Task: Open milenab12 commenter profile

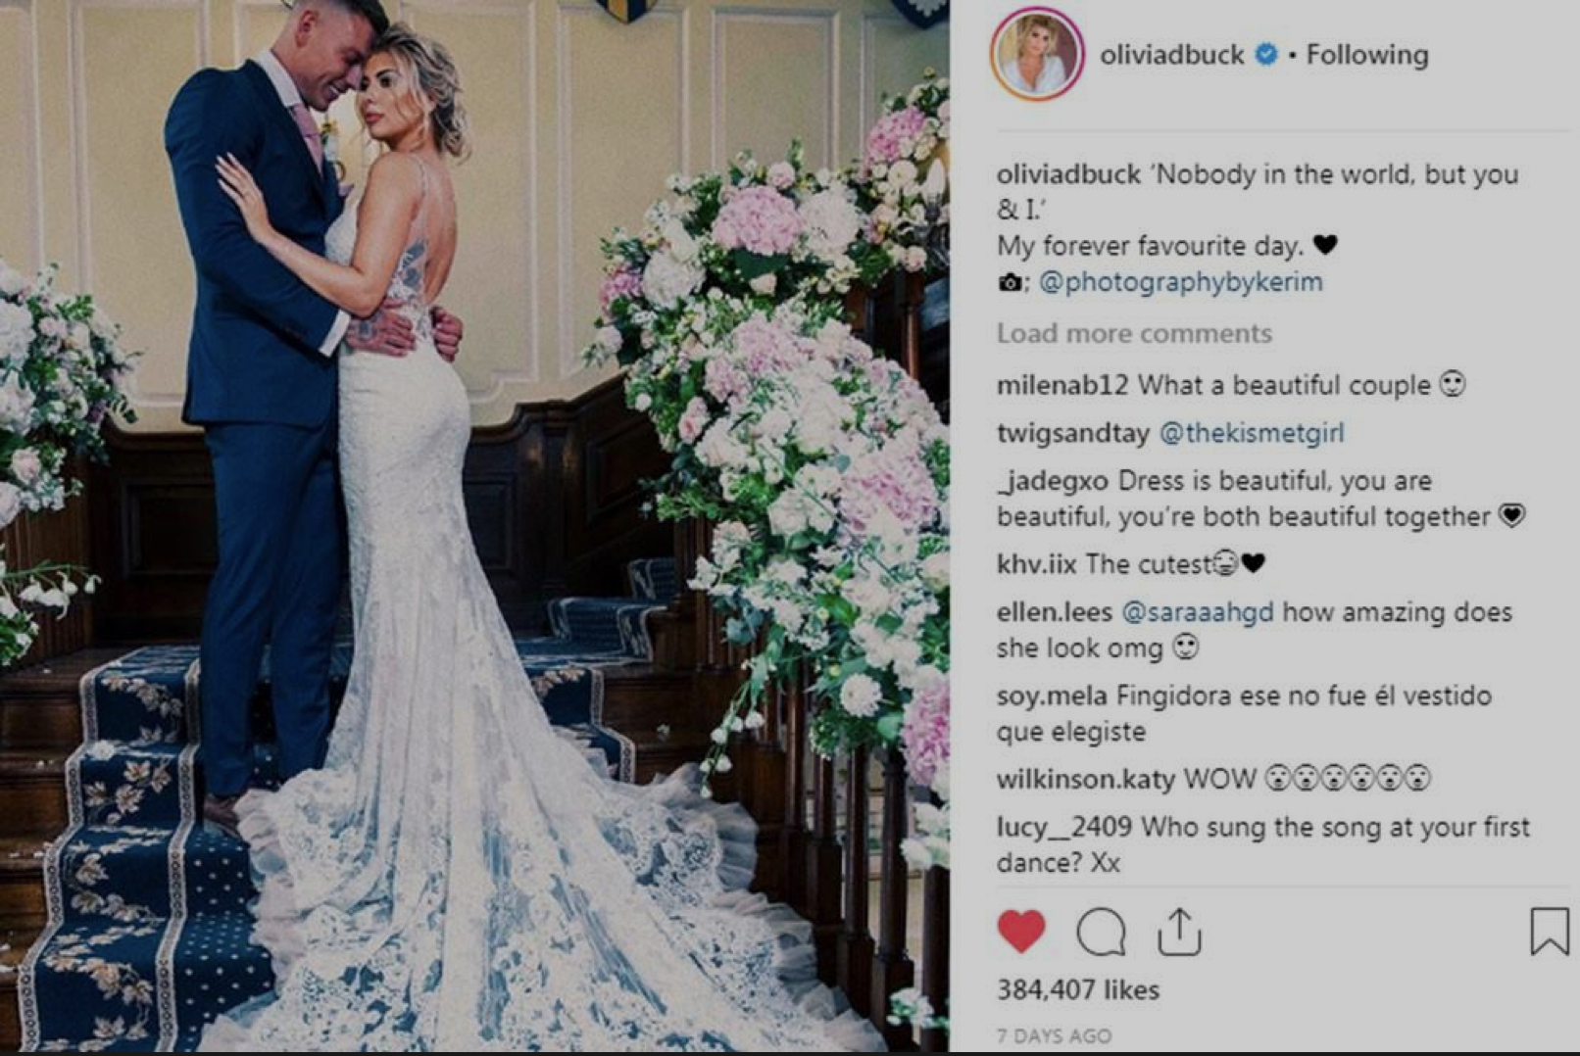Action: [x=1062, y=385]
